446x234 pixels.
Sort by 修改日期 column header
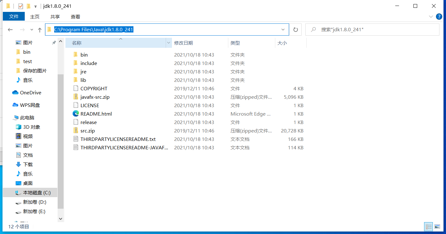tap(200, 43)
